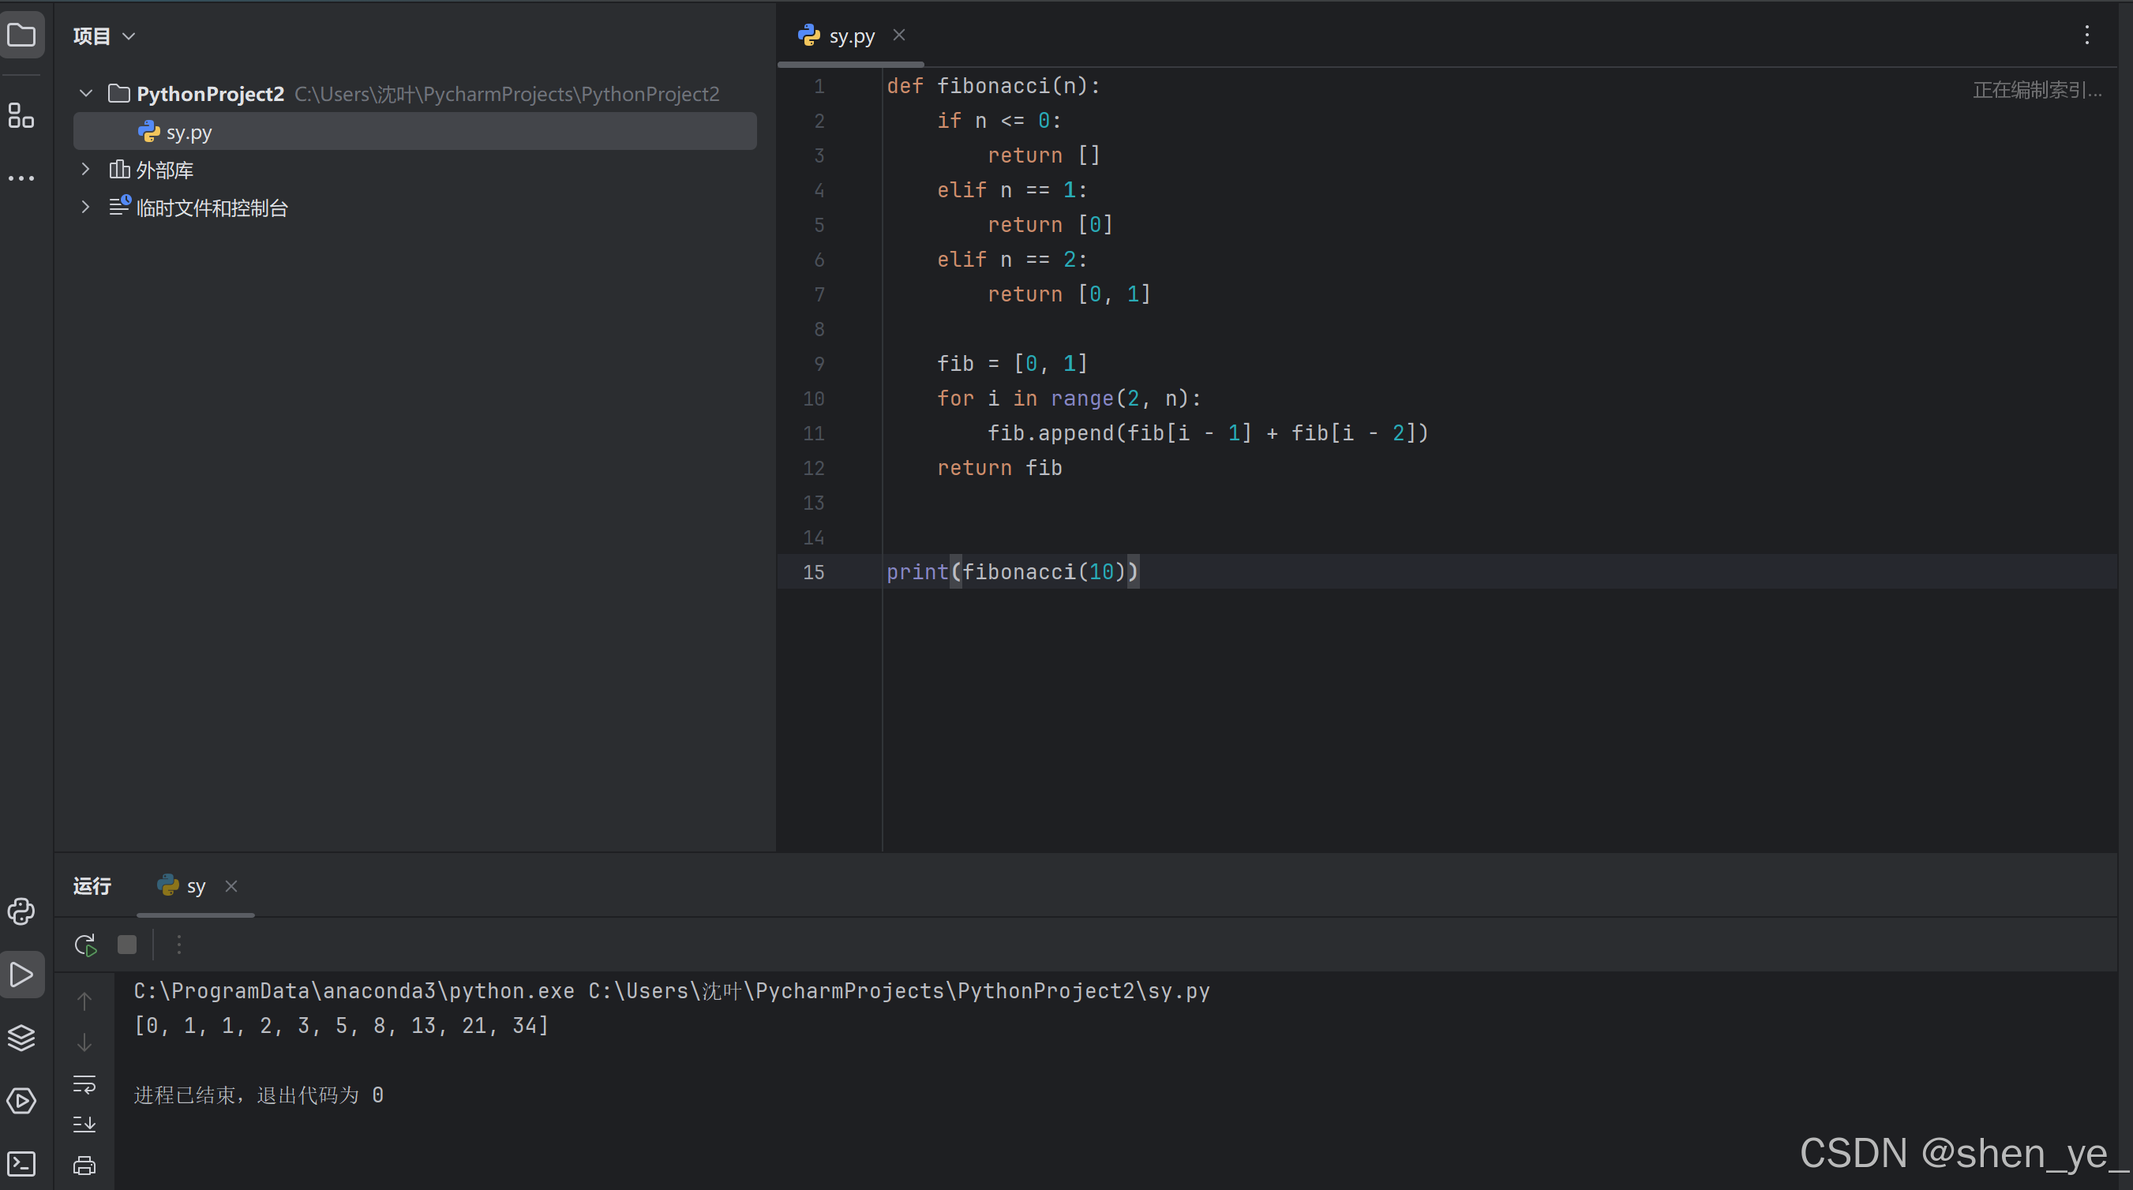Open the Terminal tool window
The height and width of the screenshot is (1190, 2133).
coord(21,1163)
